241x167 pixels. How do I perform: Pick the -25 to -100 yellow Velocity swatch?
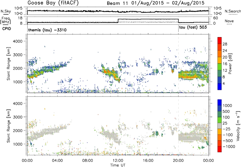click(x=220, y=132)
